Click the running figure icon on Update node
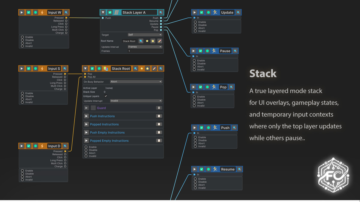Image resolution: width=360 pixels, height=202 pixels. click(x=215, y=13)
